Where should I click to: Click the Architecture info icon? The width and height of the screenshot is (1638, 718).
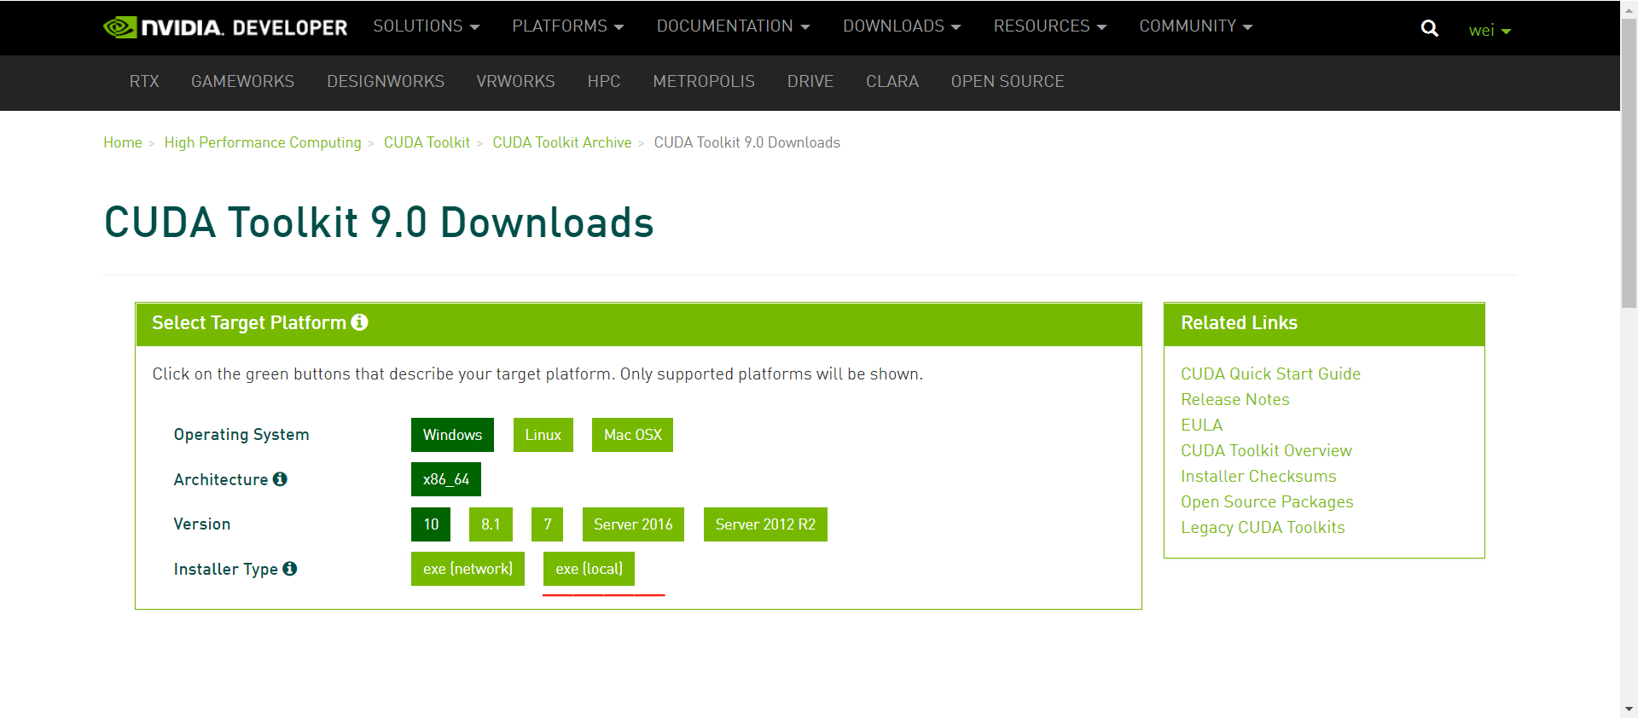[x=280, y=479]
